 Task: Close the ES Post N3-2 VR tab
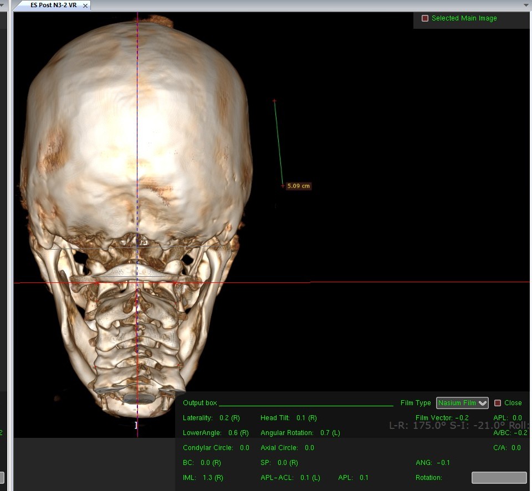85,6
